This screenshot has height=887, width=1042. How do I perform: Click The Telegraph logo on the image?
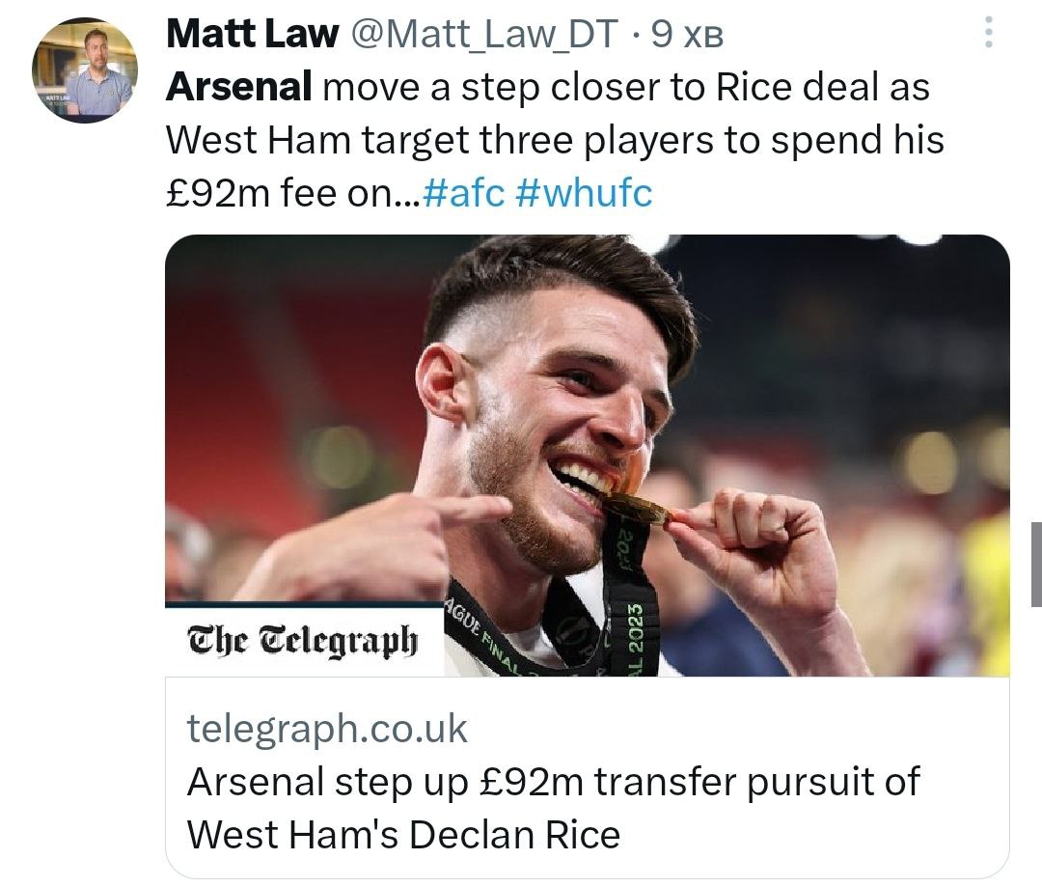point(303,639)
